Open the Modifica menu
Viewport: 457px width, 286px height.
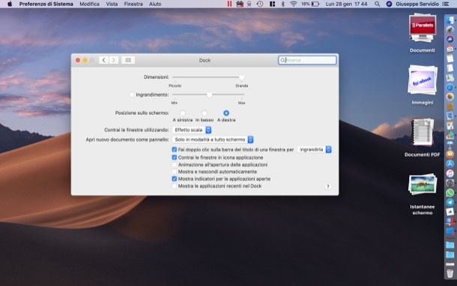(89, 4)
